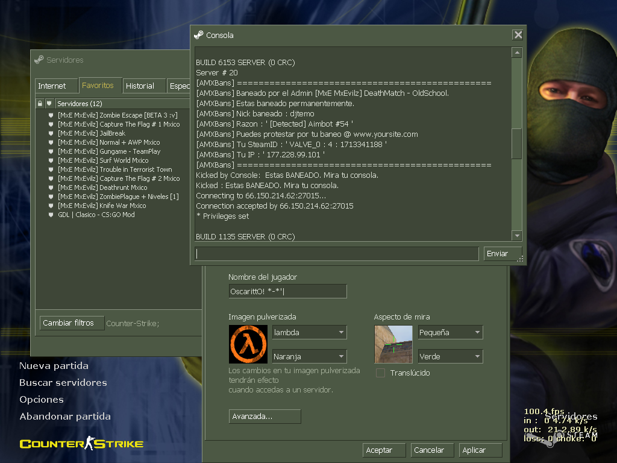Click the shield icon beside Trouble in Terrorist Town
The image size is (617, 463).
[51, 169]
